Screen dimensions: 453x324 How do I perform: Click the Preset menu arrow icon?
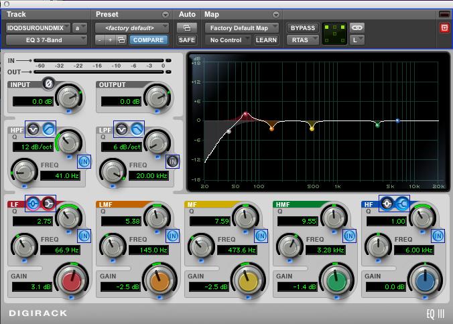pyautogui.click(x=166, y=15)
